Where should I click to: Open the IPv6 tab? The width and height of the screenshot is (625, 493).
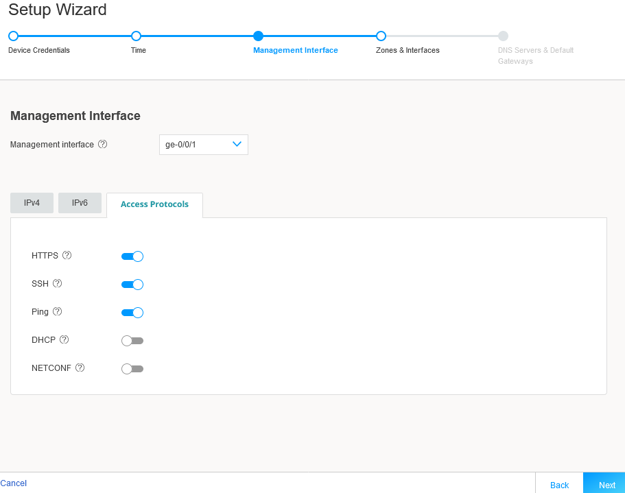coord(80,202)
